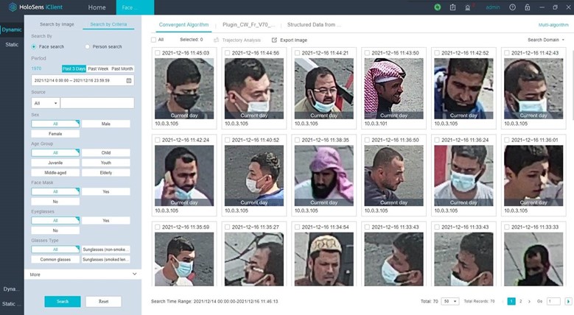Go to next page arrow in pagination

coord(529,302)
